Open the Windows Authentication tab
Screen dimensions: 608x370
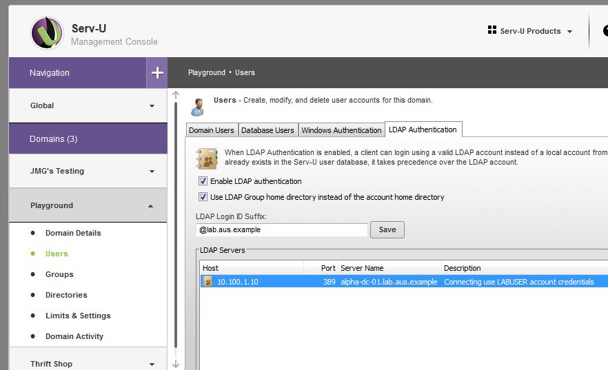(341, 130)
